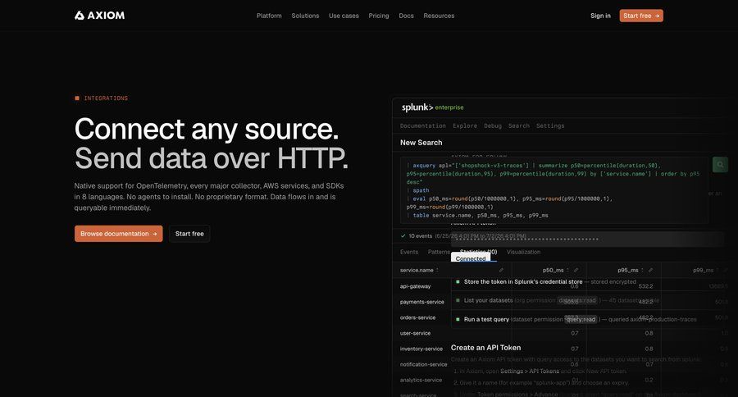This screenshot has height=397, width=738.
Task: Click the 'Create an API Token' heading
Action: [485, 348]
